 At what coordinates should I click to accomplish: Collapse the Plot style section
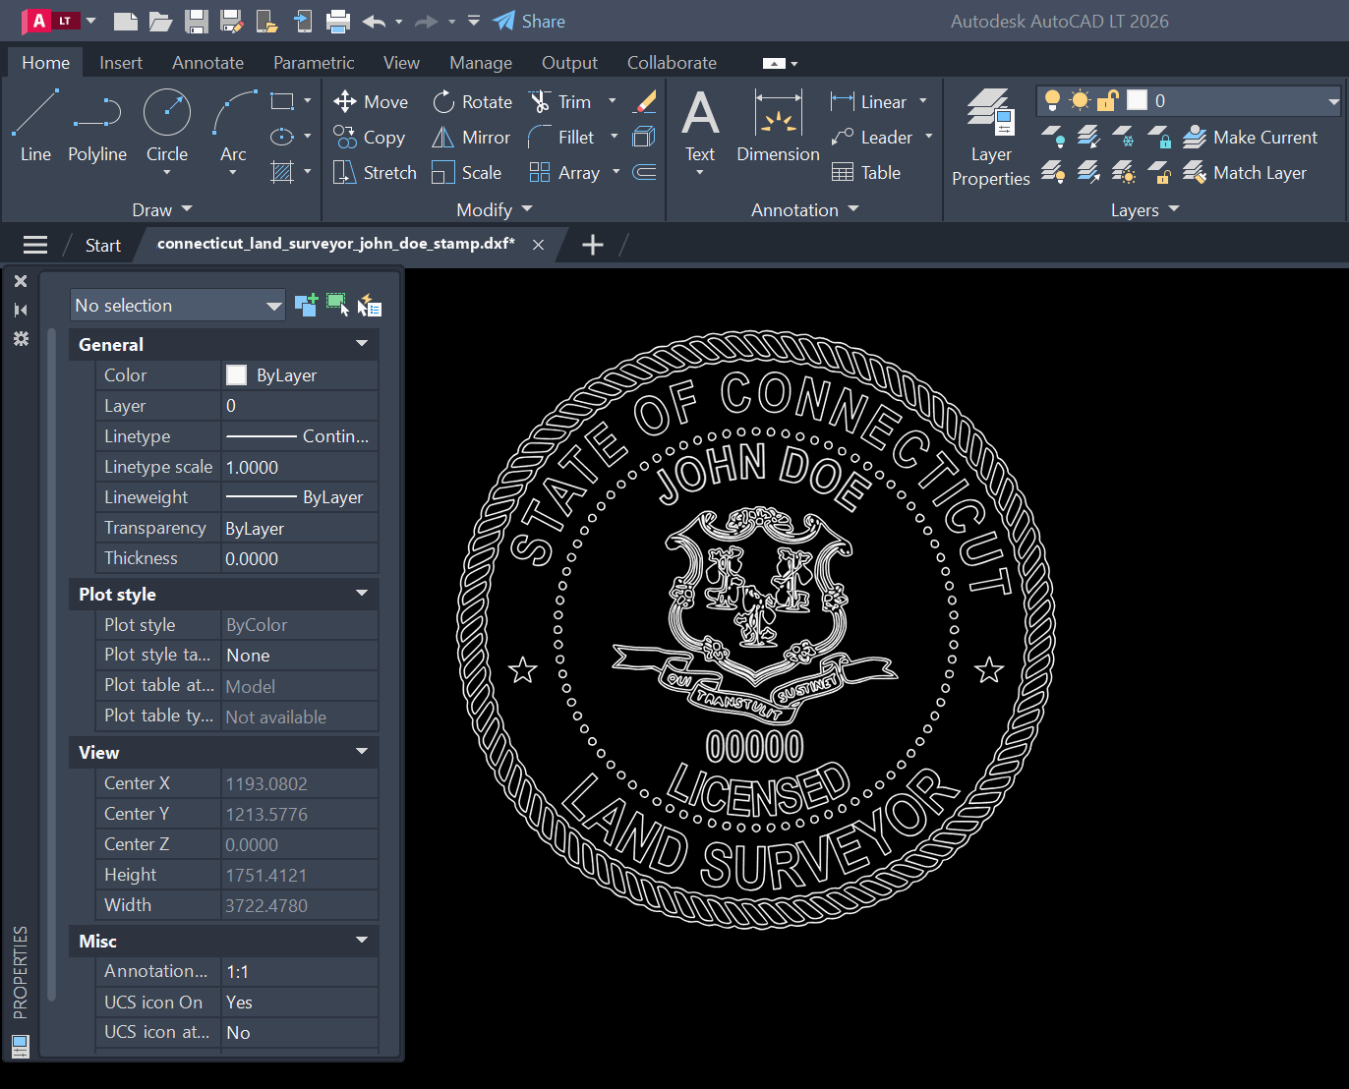pos(362,594)
